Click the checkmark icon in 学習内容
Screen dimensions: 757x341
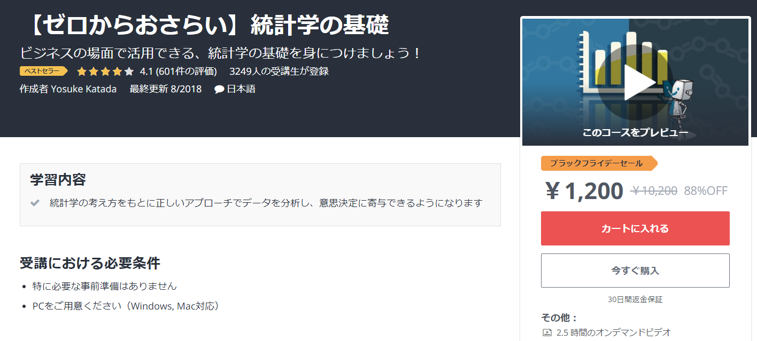coord(35,203)
